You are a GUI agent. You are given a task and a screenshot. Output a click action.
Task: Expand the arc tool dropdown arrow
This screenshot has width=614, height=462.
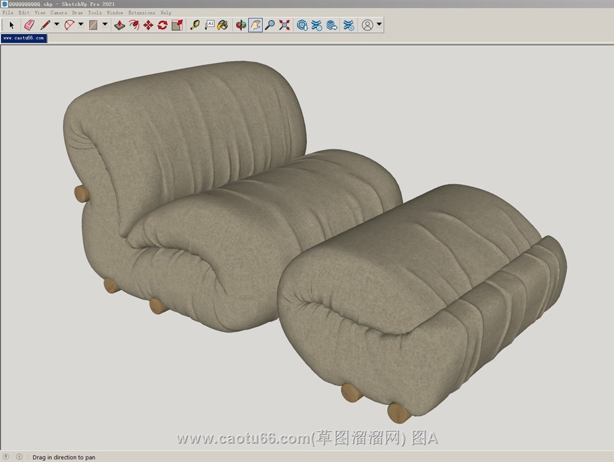(81, 25)
